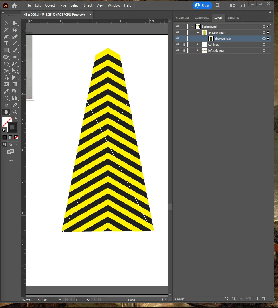
Task: Collapse the chevron rear group
Action: 198,33
